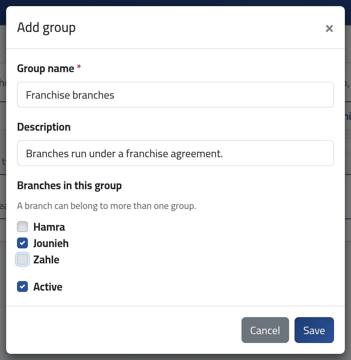Screen dimensions: 351x360
Task: Click the Group name input field
Action: tap(175, 95)
